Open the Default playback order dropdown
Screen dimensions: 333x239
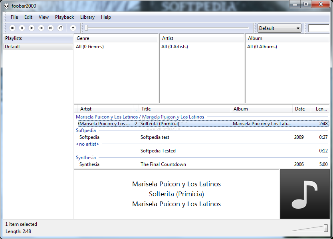279,28
